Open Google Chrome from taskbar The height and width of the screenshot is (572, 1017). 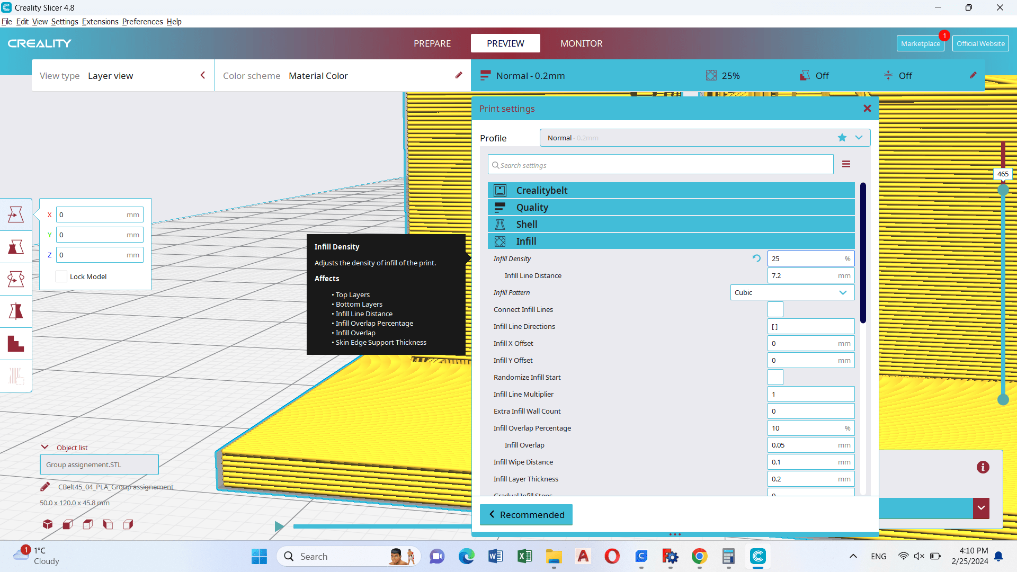(x=699, y=556)
